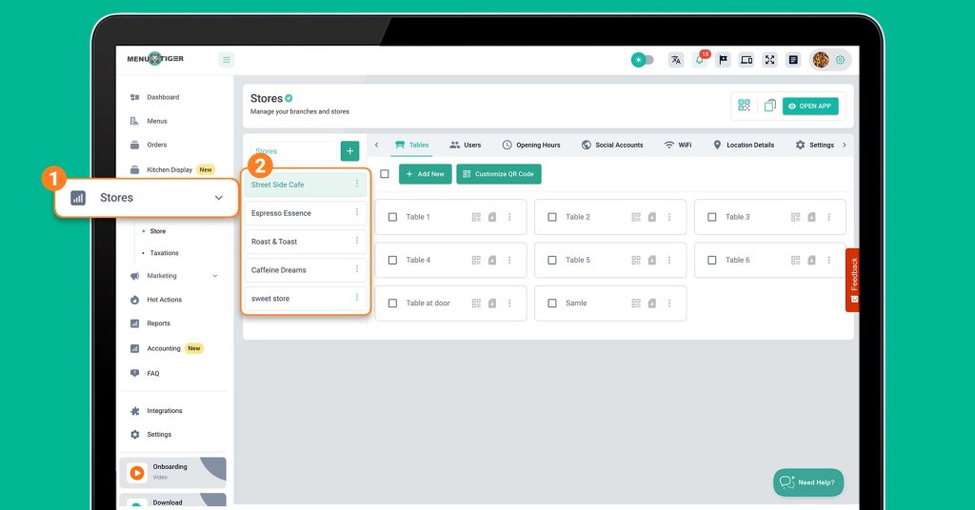Check the select-all tables checkbox
The height and width of the screenshot is (510, 975).
385,174
